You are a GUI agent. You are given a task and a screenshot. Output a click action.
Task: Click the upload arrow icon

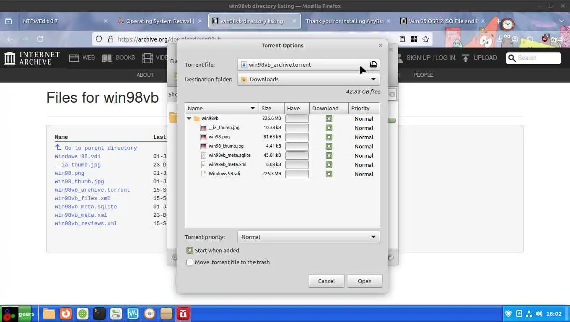[465, 58]
